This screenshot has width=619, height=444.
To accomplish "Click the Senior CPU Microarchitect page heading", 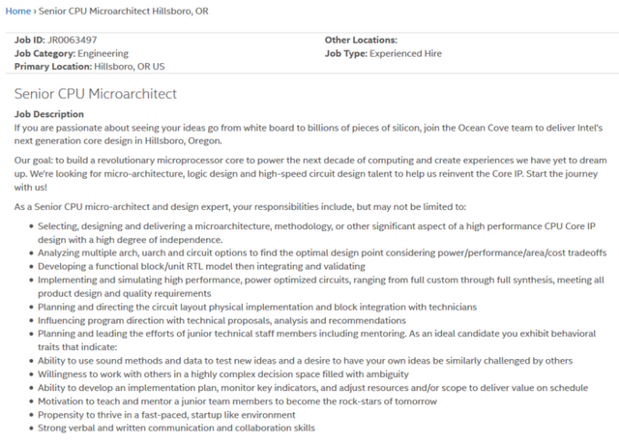I will (96, 94).
